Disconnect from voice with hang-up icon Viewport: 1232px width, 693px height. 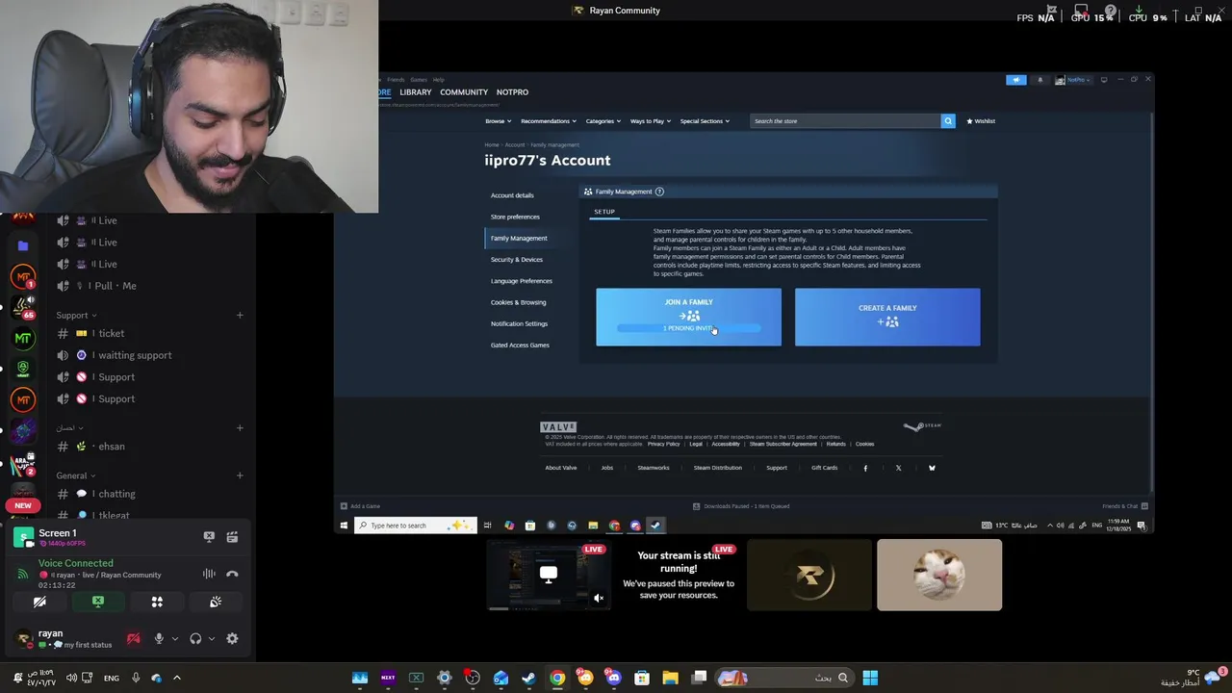(x=232, y=574)
